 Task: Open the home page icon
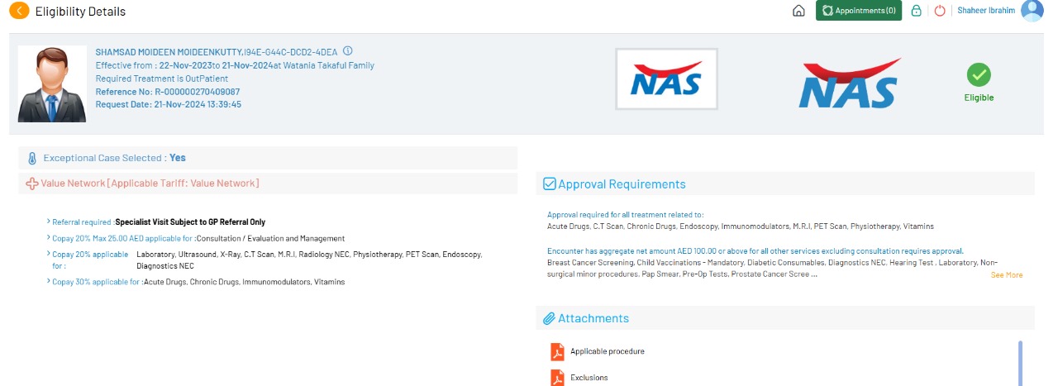coord(798,11)
